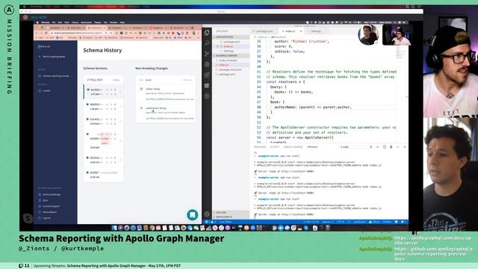The image size is (478, 269).
Task: Close the terminal panel with X icon
Action: click(405, 147)
